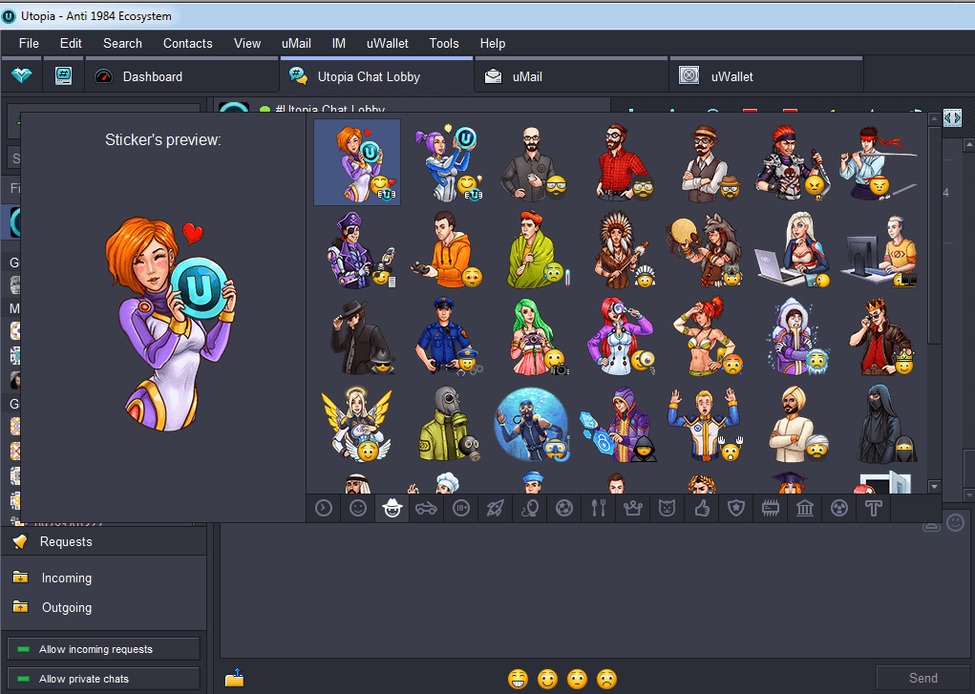Open the radiation symbol sticker category
Screen dimensions: 975x694
pos(839,509)
